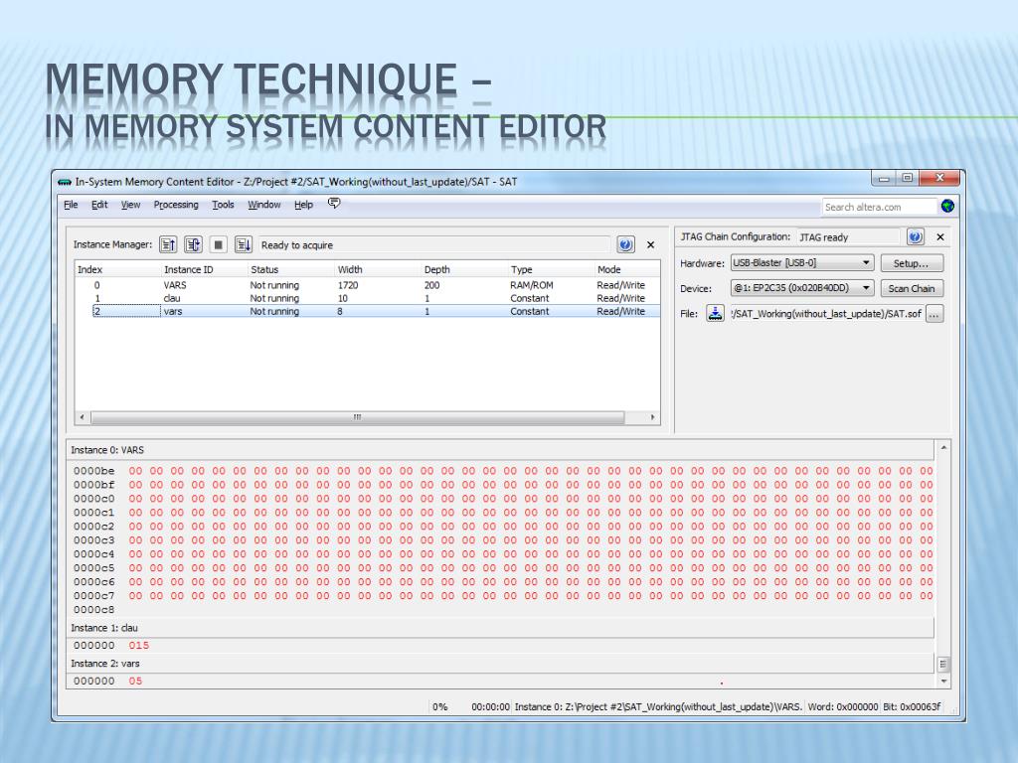Click the instance list scroll-left arrow
Image resolution: width=1018 pixels, height=763 pixels.
82,417
